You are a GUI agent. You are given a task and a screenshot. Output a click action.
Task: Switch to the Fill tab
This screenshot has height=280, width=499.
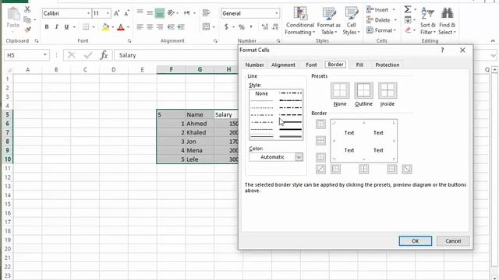click(x=359, y=65)
